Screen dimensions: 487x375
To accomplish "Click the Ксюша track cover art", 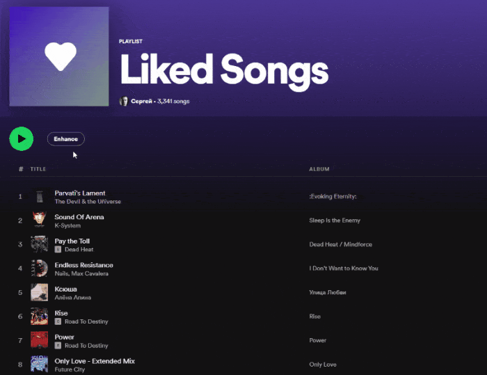I will point(40,292).
